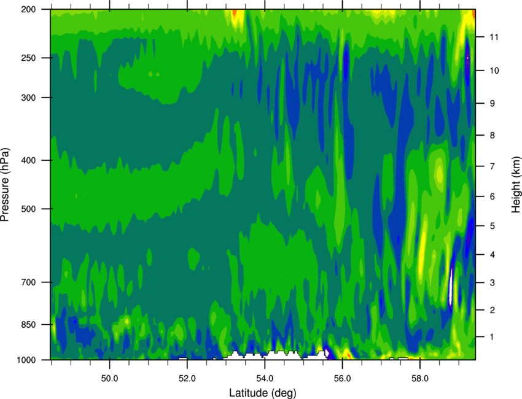Pick the 1 km height label
This screenshot has width=522, height=399.
[493, 337]
